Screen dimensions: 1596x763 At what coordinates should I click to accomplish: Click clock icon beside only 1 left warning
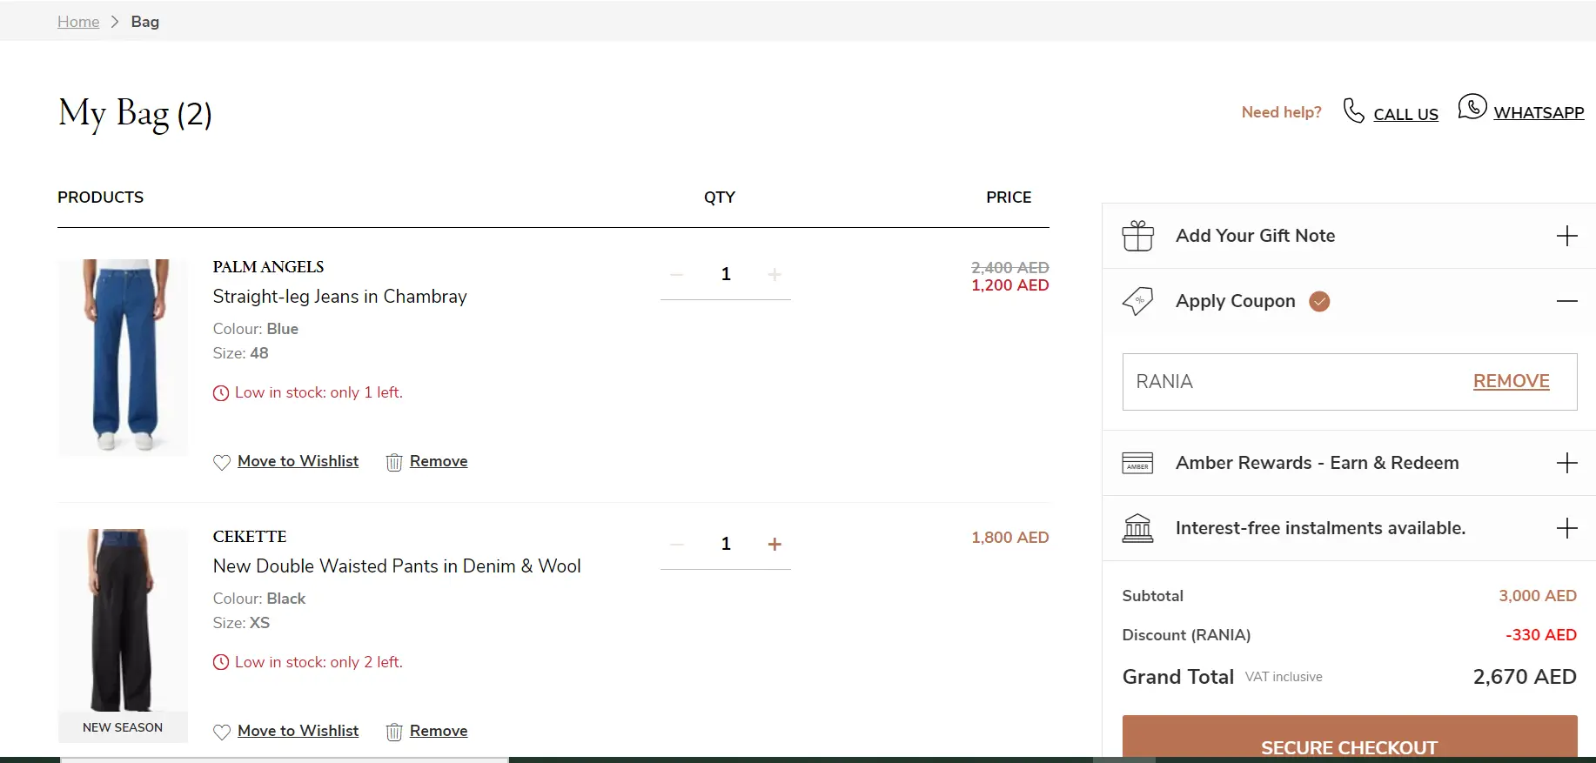(221, 393)
